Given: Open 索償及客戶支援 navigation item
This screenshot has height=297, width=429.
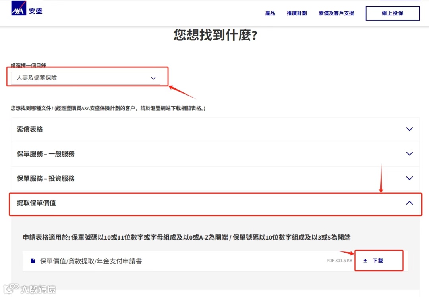Looking at the screenshot, I should 336,13.
